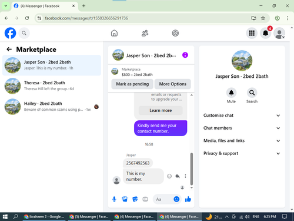Choose a sticker icon
This screenshot has height=221, width=294.
pyautogui.click(x=135, y=199)
